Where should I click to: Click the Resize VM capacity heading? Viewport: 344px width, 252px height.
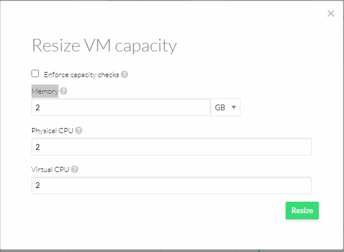pyautogui.click(x=104, y=46)
